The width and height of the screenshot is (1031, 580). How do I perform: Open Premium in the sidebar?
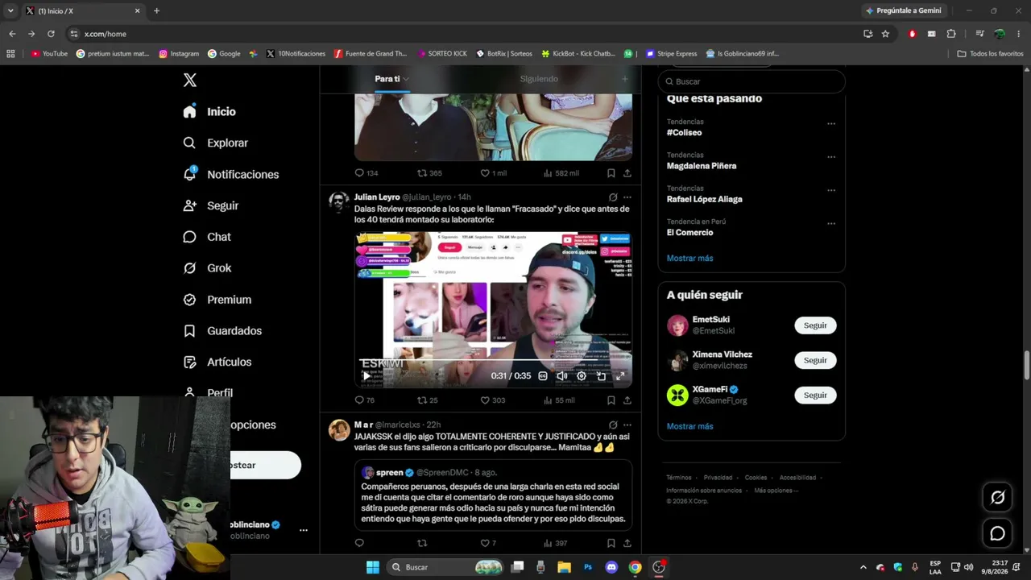(217, 300)
